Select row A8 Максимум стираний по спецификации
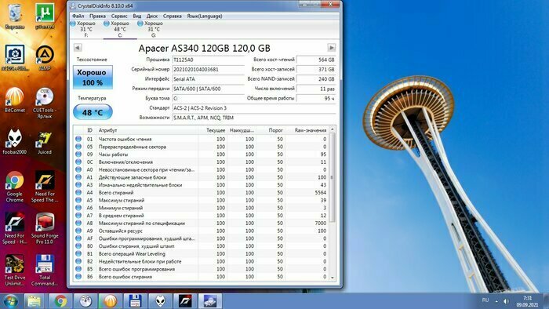This screenshot has width=549, height=309. pyautogui.click(x=202, y=224)
